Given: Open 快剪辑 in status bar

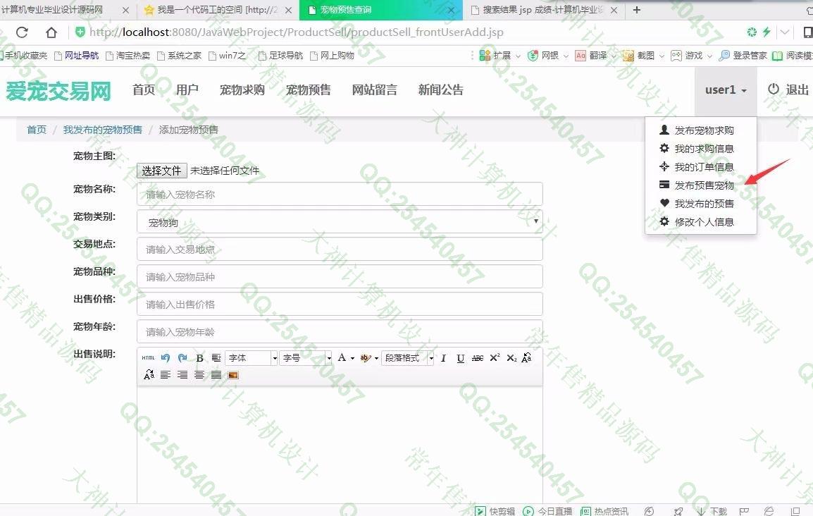Looking at the screenshot, I should pyautogui.click(x=495, y=511).
